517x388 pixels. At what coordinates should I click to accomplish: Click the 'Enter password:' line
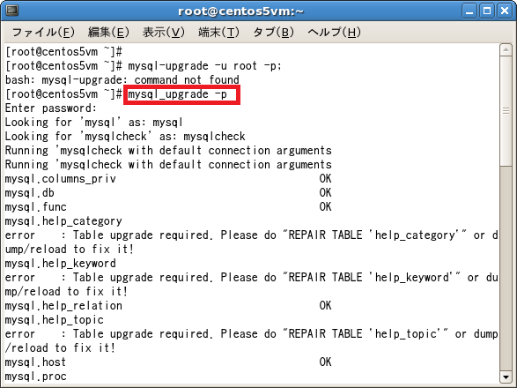51,108
